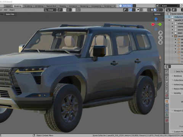The width and height of the screenshot is (183, 137).
Task: Open the Rendering workspace tab
Action: [x=84, y=6]
